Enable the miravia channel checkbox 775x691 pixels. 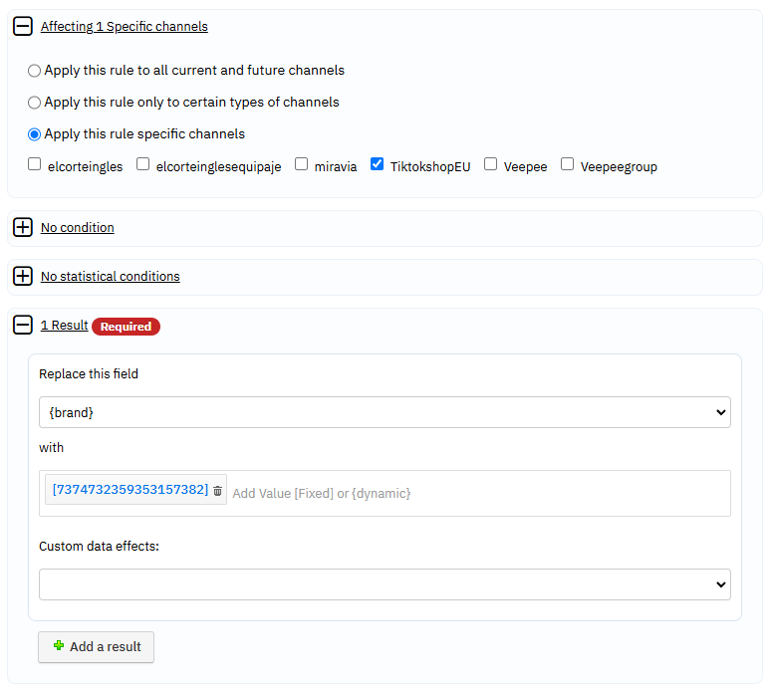pyautogui.click(x=301, y=164)
